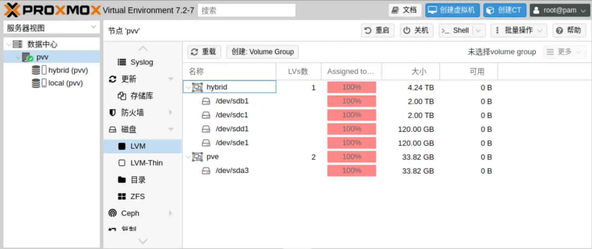Expand the 防火墙 submenu arrow

tap(171, 113)
